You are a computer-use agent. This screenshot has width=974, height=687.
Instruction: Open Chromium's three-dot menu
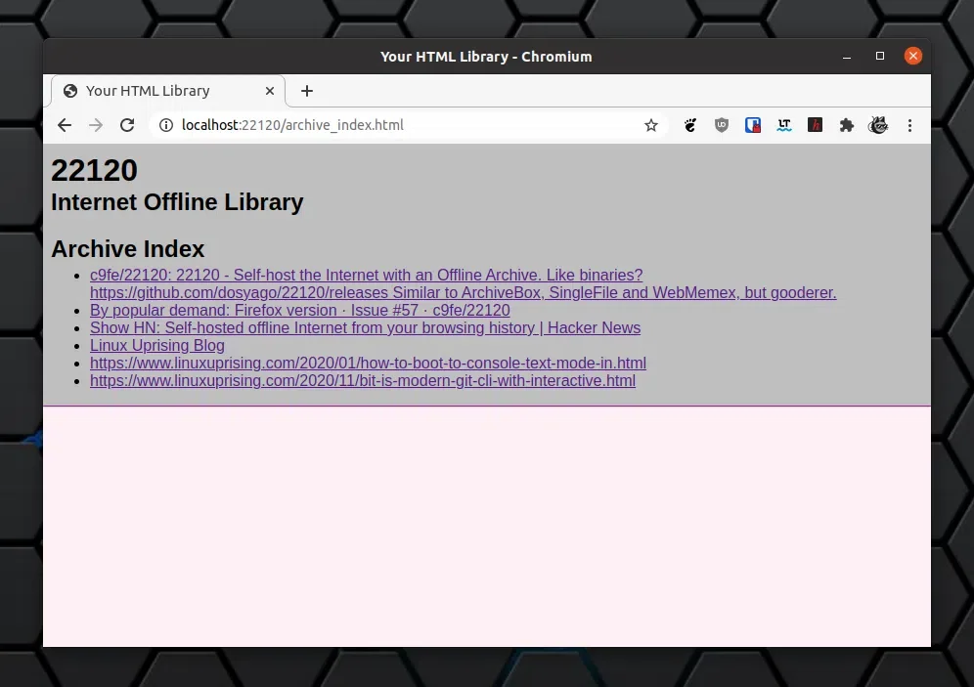click(x=909, y=125)
